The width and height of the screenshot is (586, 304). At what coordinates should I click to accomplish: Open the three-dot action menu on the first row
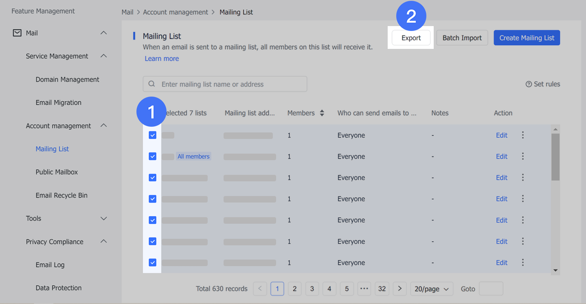522,135
